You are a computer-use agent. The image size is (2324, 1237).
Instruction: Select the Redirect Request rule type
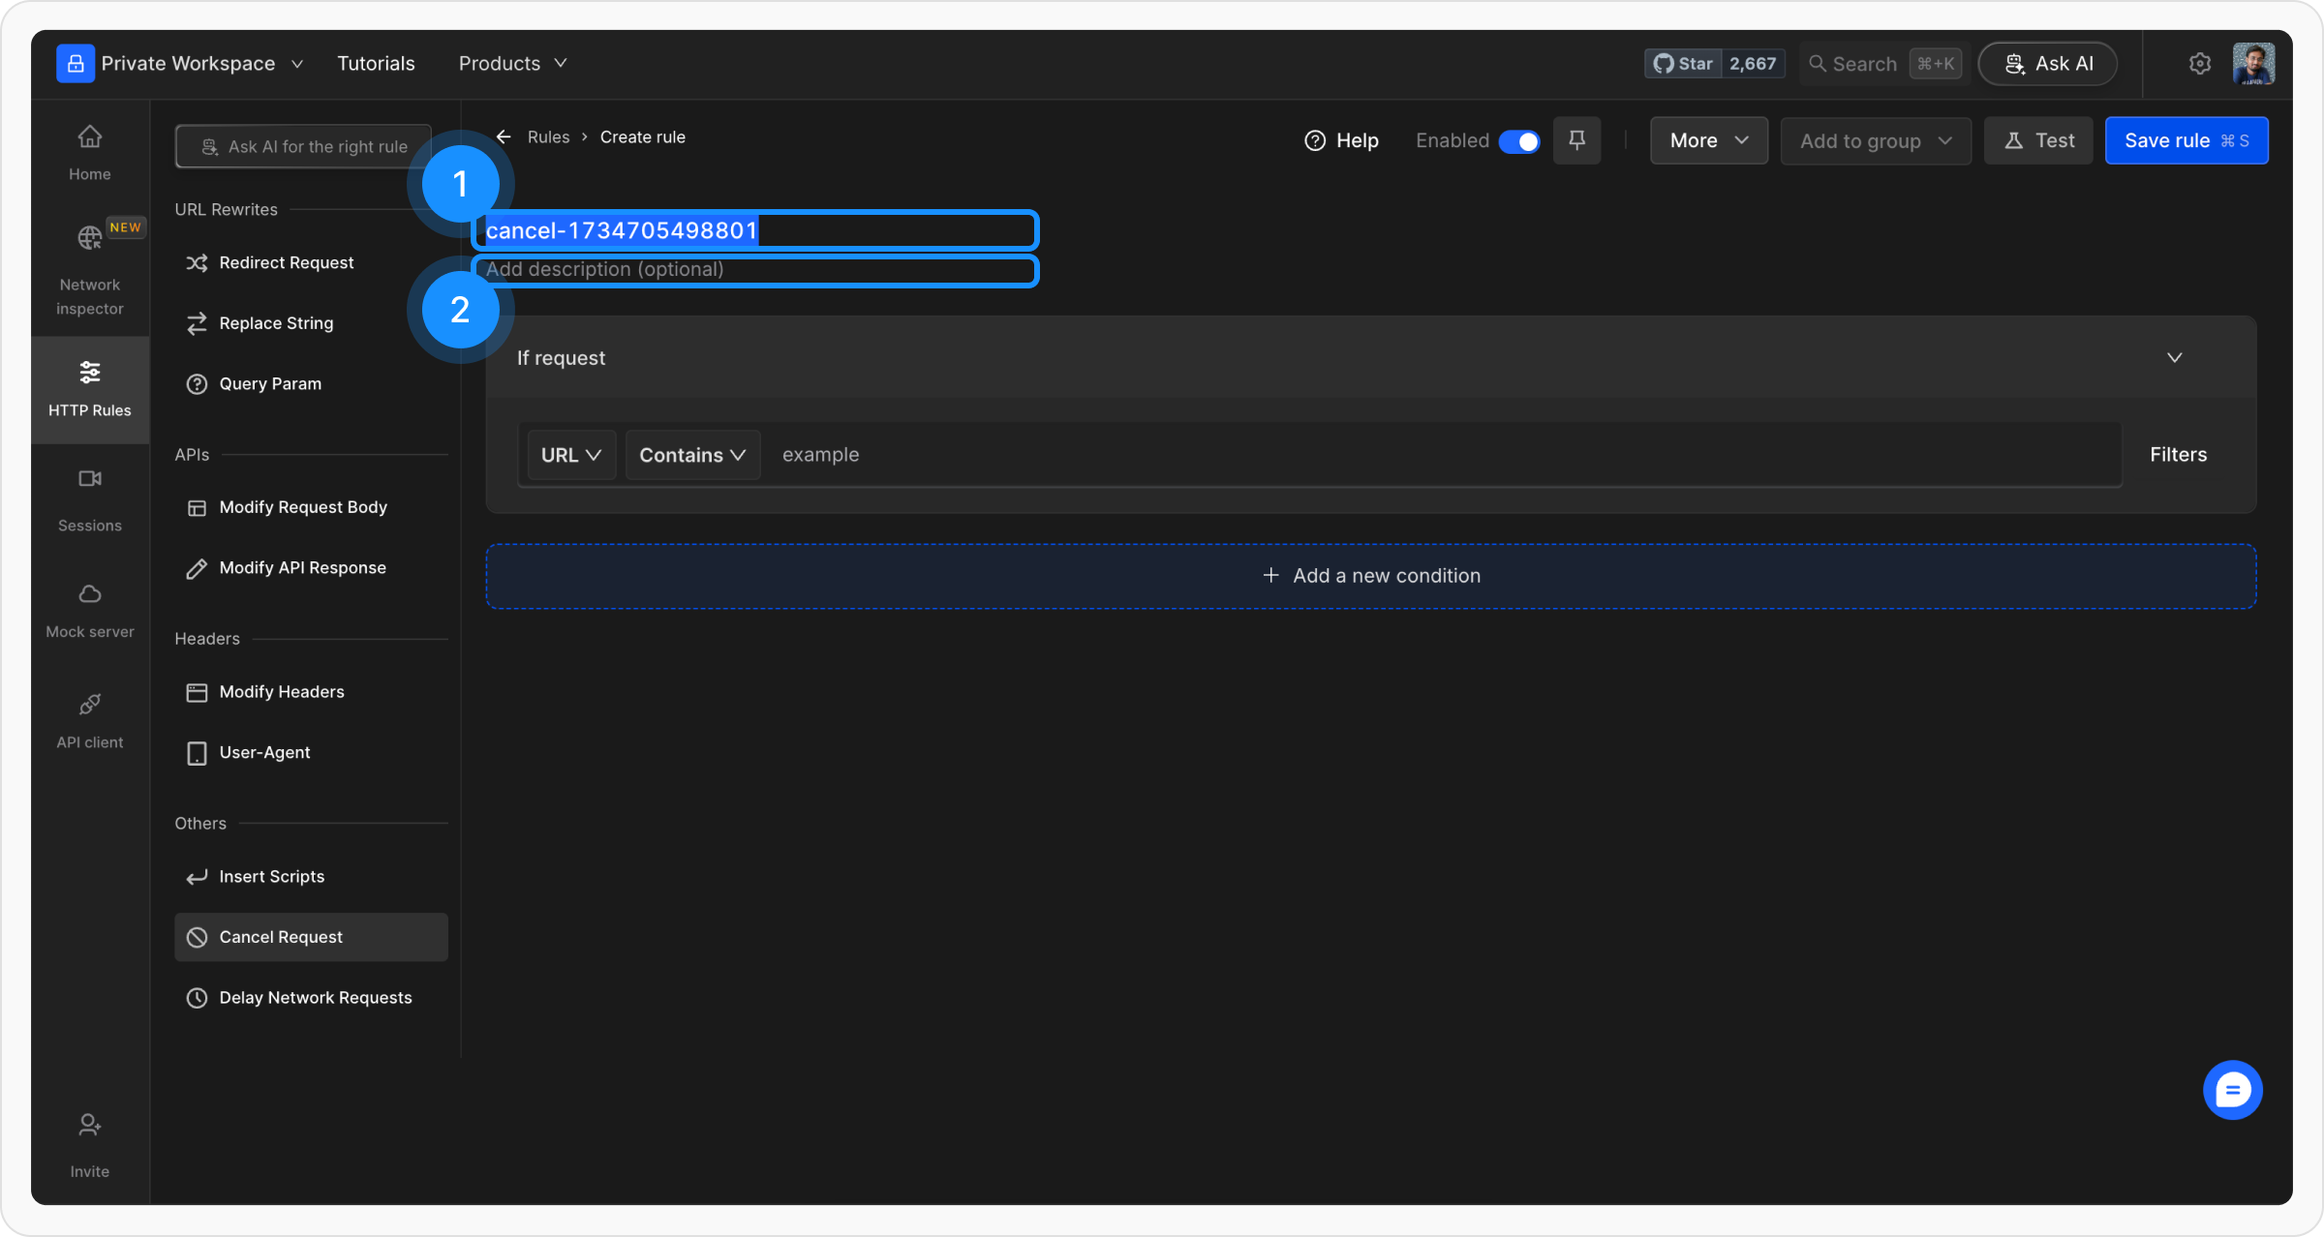[287, 263]
